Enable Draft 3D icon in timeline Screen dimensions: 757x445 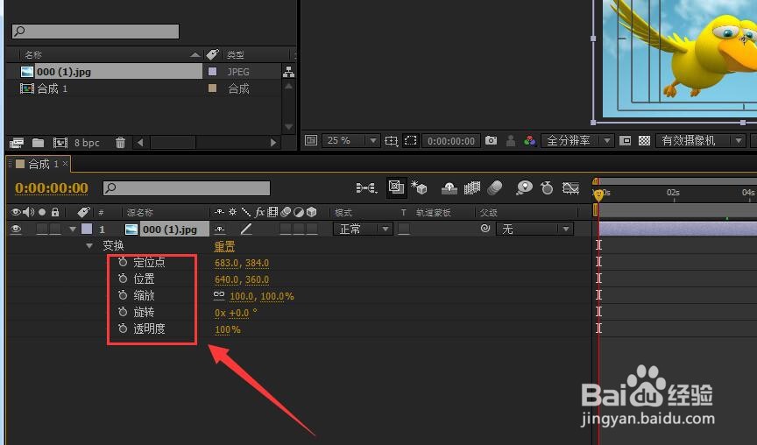click(419, 187)
